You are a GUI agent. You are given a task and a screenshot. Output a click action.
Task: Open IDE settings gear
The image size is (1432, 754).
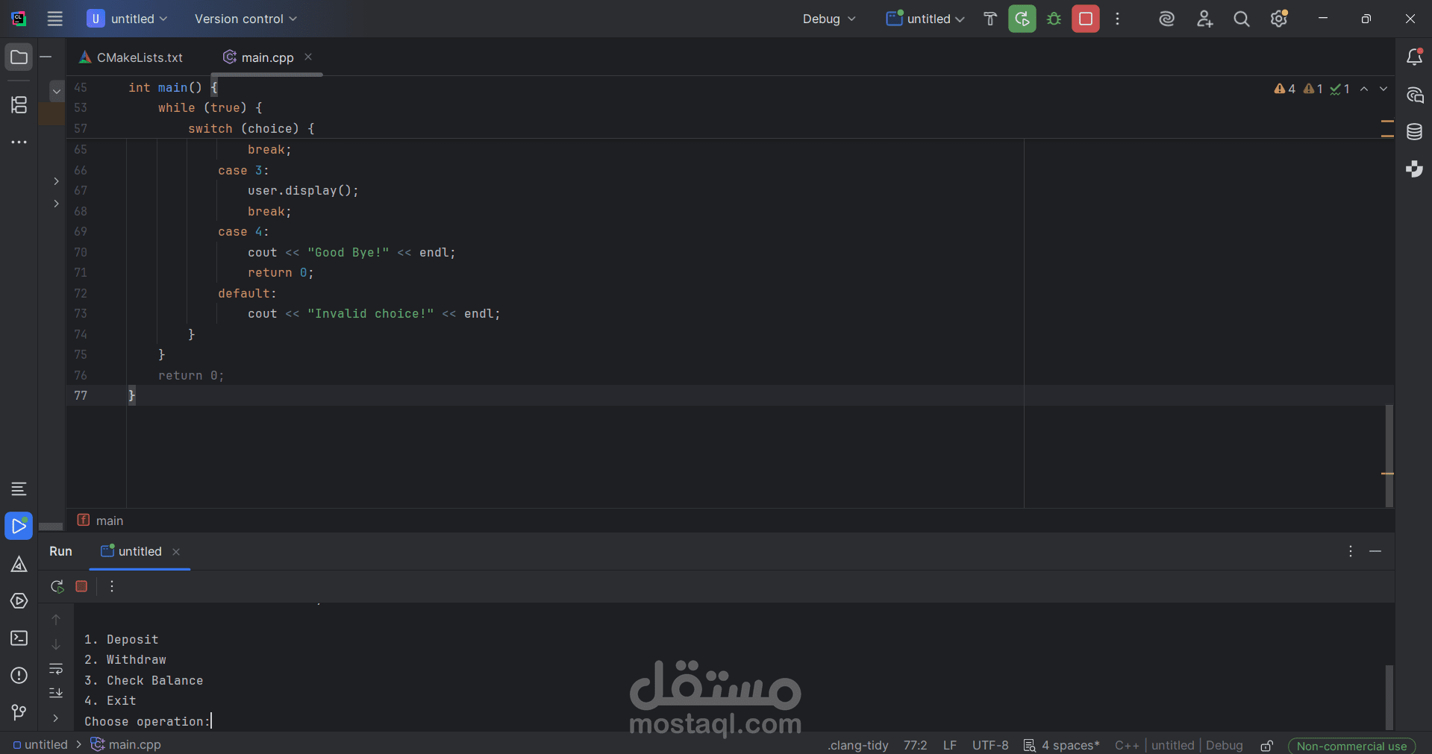click(x=1278, y=19)
